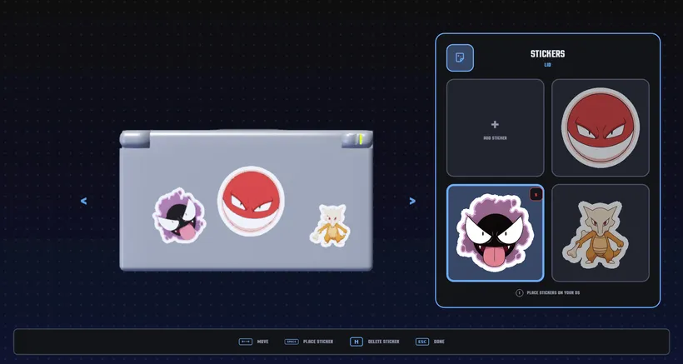This screenshot has width=683, height=364.
Task: Rotate the DS view with right arrow
Action: click(x=412, y=202)
